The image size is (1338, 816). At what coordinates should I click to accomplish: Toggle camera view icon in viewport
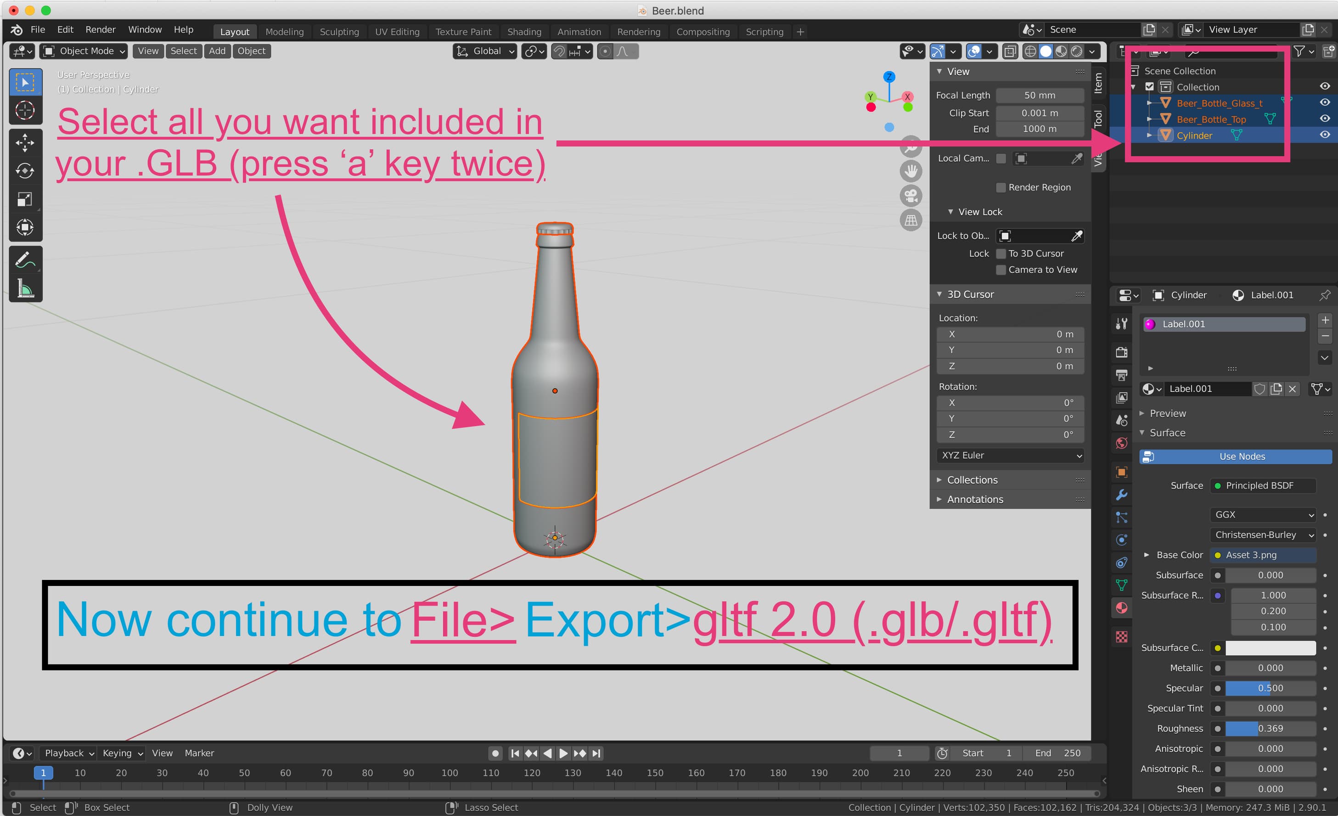[x=911, y=196]
